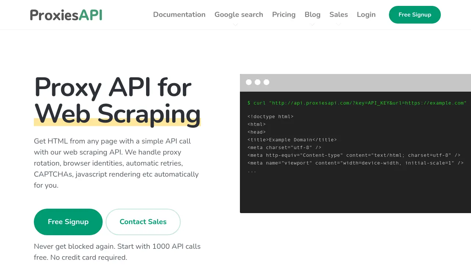Go to the Pricing page

pos(284,15)
